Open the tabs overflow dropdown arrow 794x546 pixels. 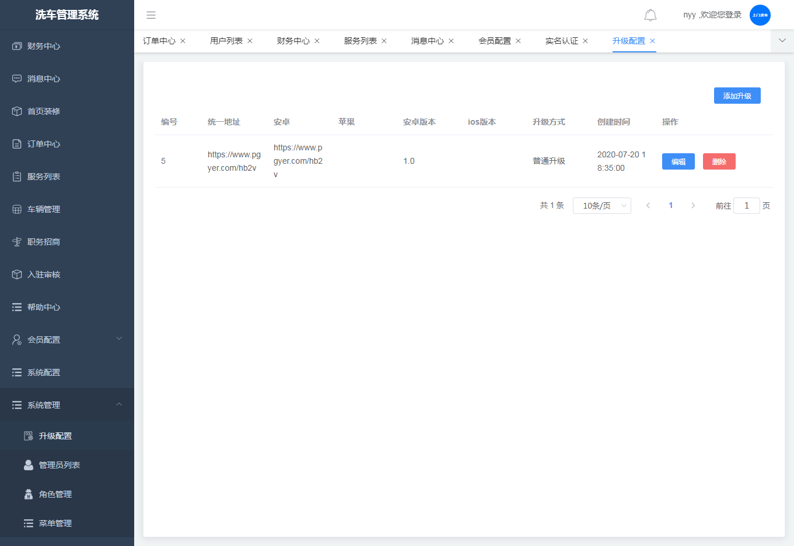[x=782, y=41]
